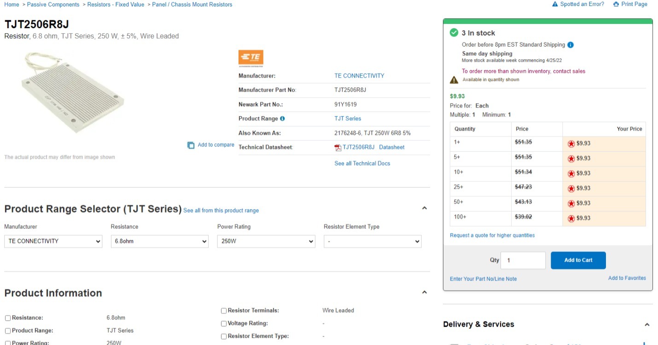
Task: Open Panel / Chassis Mount Resistors breadcrumb
Action: point(192,5)
